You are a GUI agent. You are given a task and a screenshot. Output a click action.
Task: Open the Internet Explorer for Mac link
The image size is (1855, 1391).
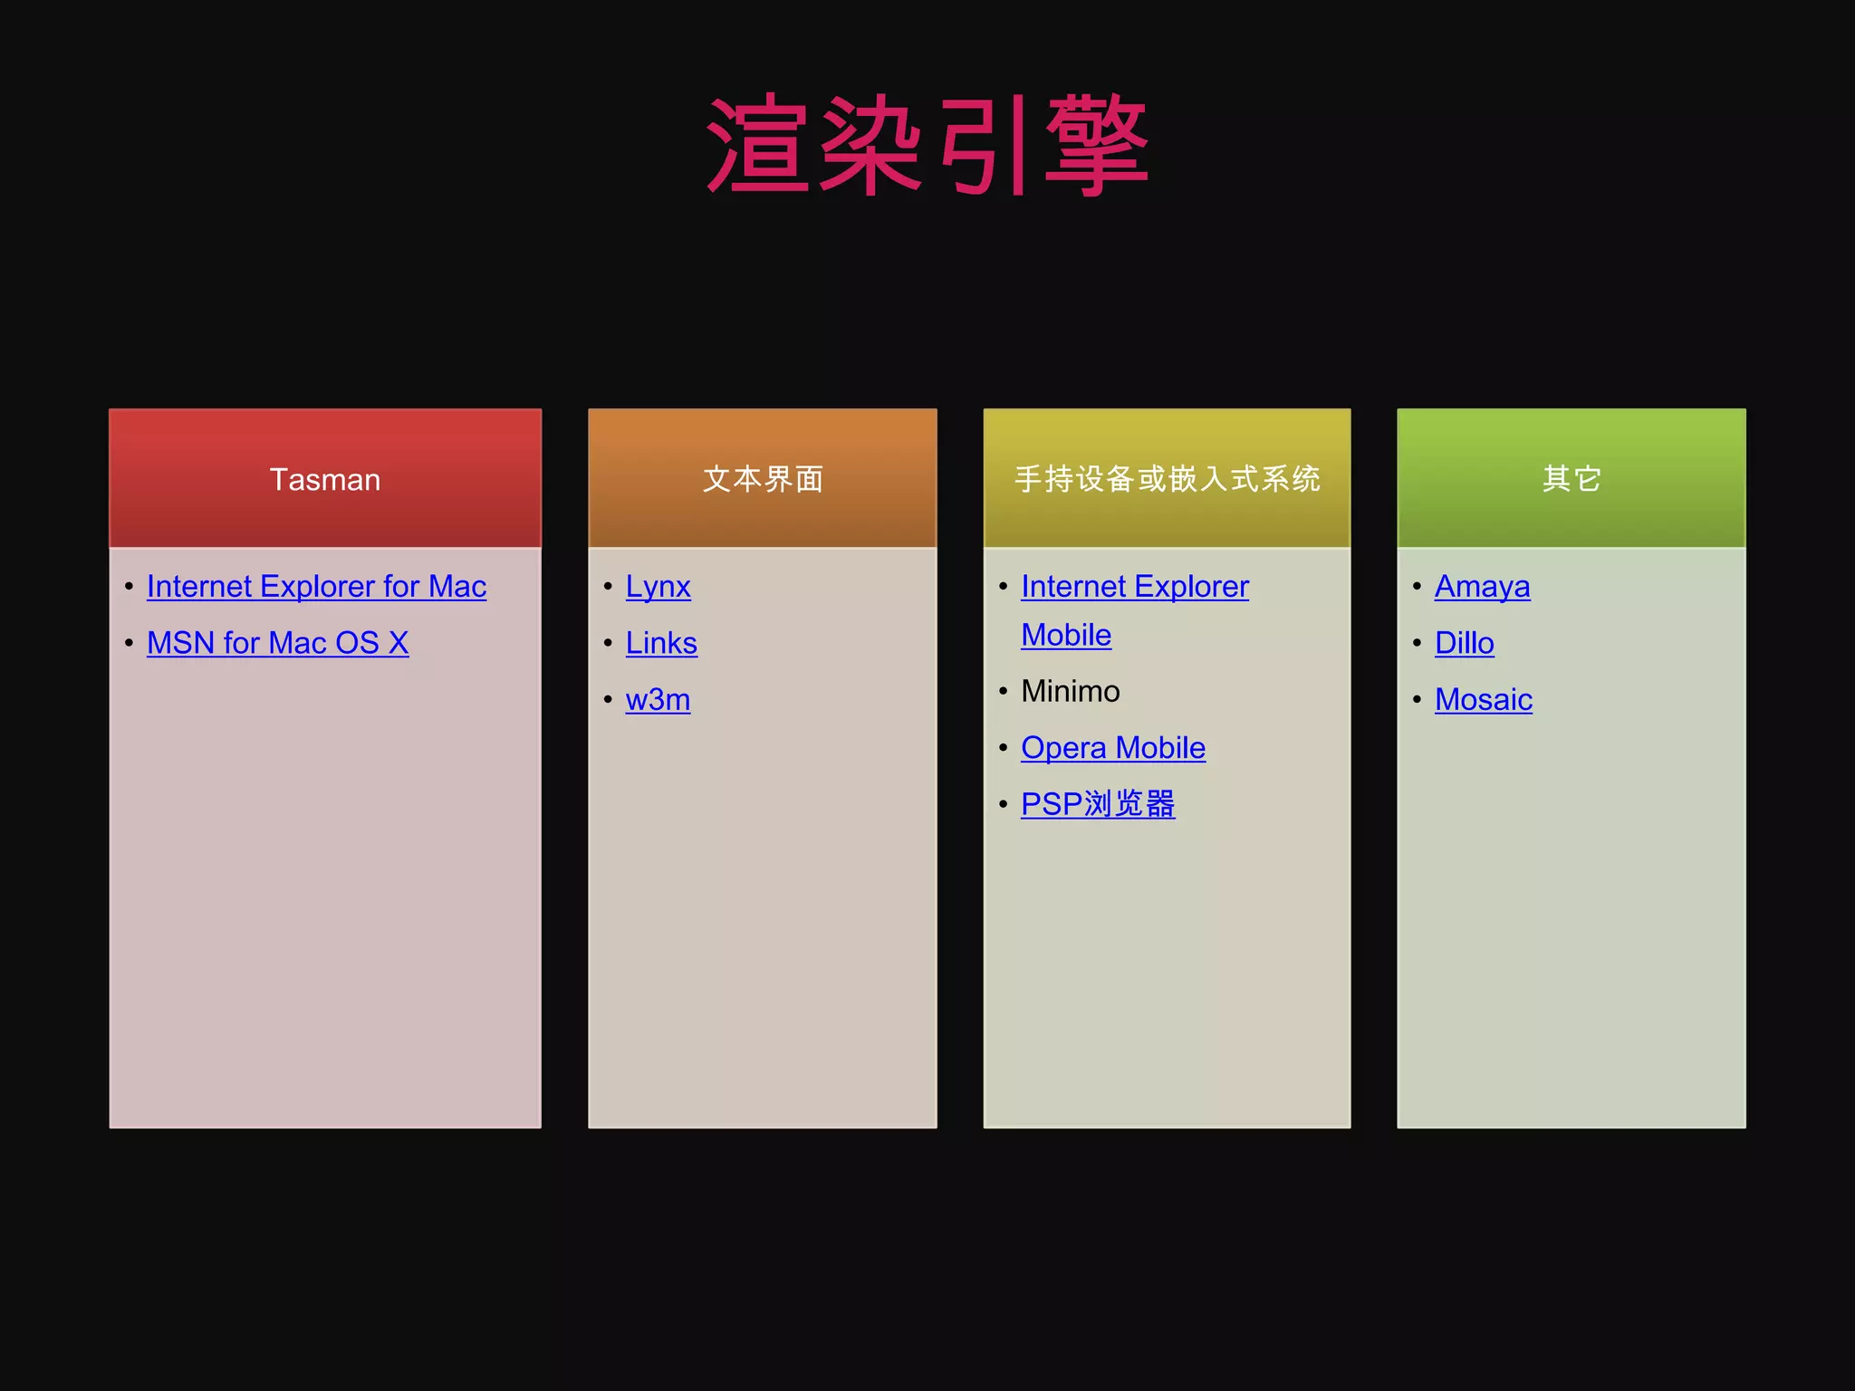coord(316,587)
